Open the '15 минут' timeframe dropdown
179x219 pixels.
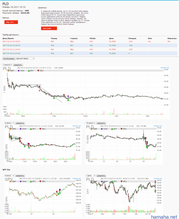click(90, 123)
